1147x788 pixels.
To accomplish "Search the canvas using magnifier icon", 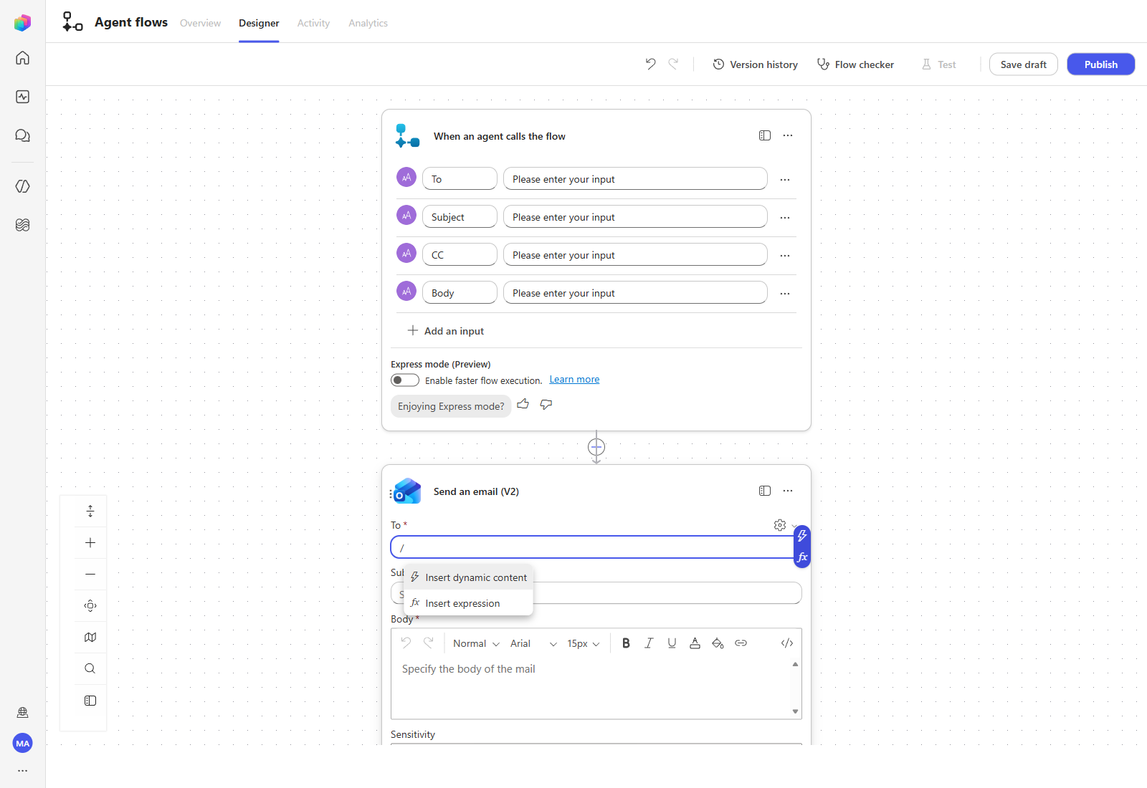I will click(90, 669).
